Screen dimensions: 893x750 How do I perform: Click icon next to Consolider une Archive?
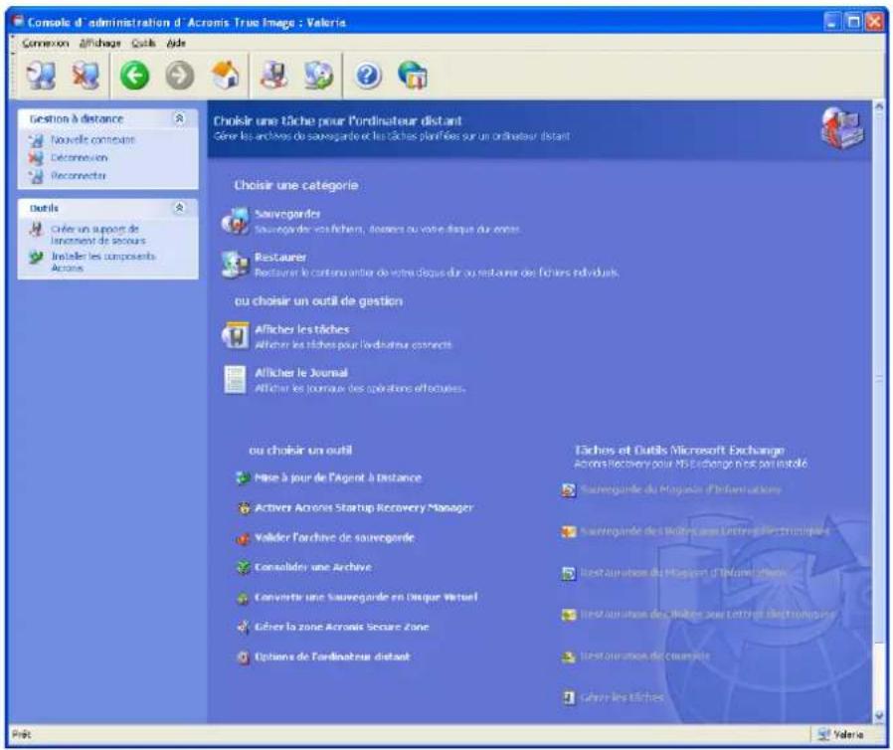(x=244, y=567)
